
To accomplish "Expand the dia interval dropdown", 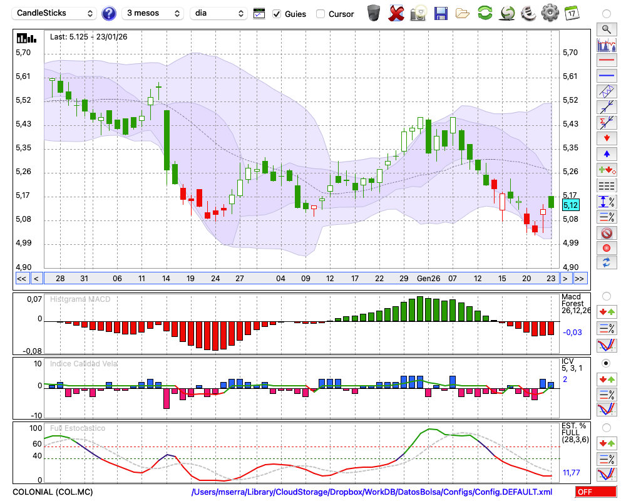I will click(x=219, y=13).
